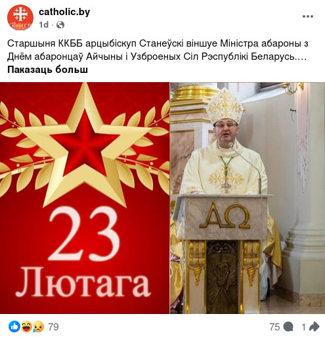This screenshot has width=325, height=337.
Task: Open the 23 Лютага red holiday graphic
Action: click(x=85, y=198)
